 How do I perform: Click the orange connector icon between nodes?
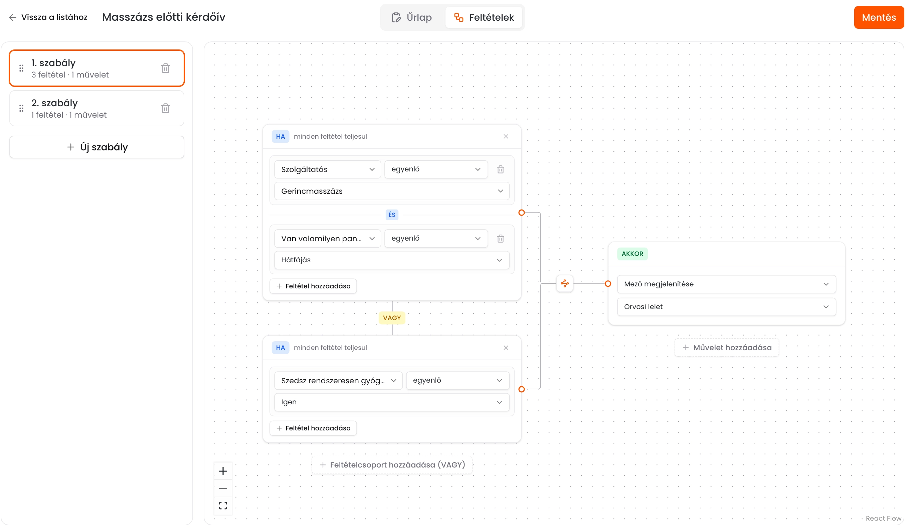coord(565,283)
